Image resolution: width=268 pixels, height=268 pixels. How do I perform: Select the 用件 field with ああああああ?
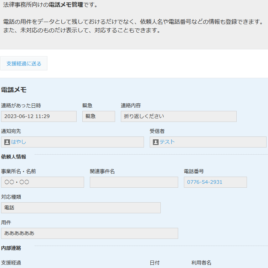[x=89, y=233]
